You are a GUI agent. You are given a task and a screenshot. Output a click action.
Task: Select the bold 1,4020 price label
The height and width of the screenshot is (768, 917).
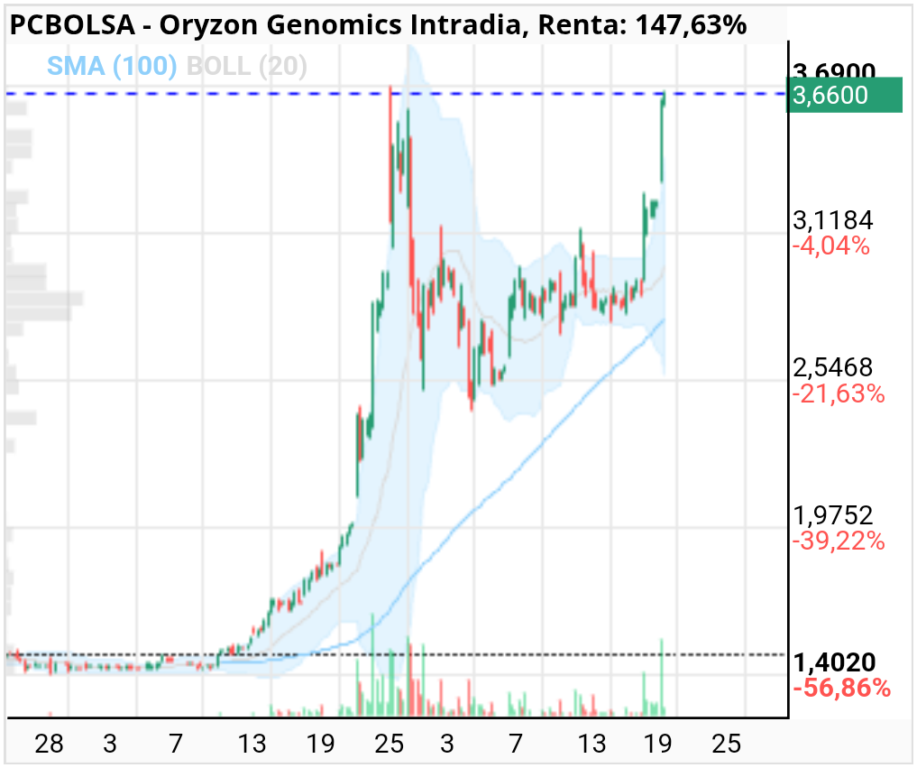(x=835, y=662)
